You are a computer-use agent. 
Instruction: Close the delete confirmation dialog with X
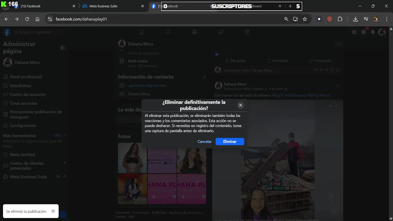coord(240,105)
